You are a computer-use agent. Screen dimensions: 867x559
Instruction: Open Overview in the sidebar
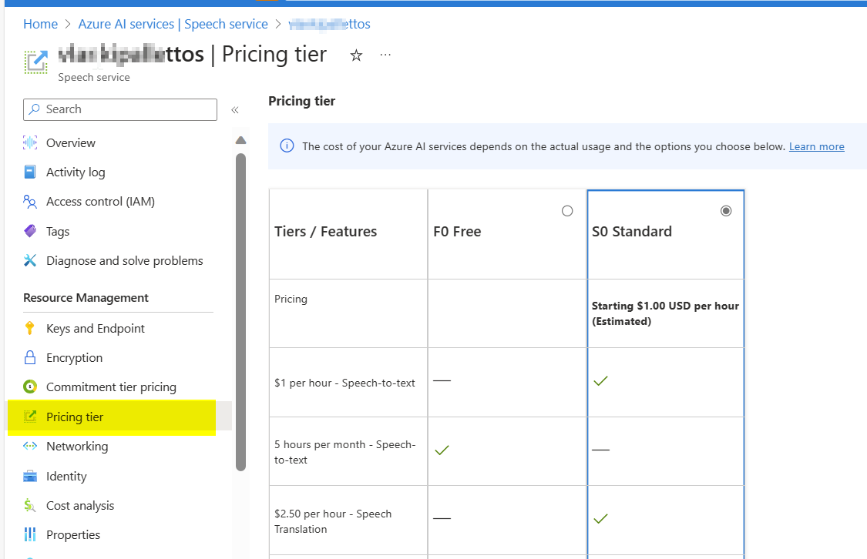tap(71, 142)
